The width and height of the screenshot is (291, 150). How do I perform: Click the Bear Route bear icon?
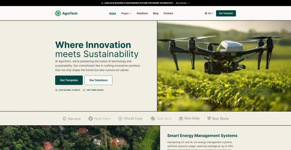(x=209, y=118)
